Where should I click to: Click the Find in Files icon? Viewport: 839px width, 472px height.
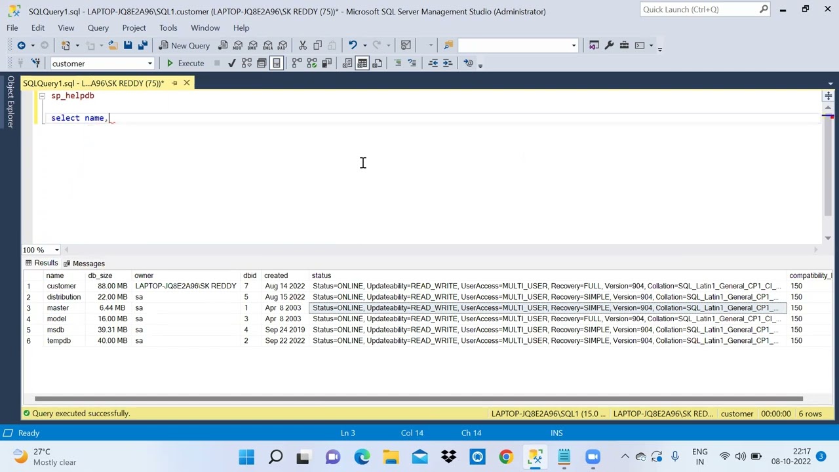[x=448, y=45]
